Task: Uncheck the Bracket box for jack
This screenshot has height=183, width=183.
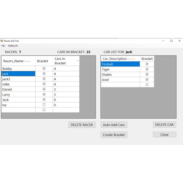Action: point(44,74)
